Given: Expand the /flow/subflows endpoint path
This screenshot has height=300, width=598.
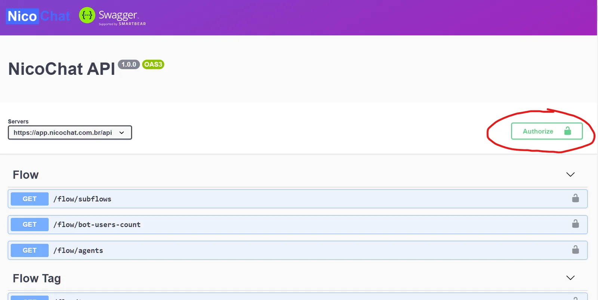Looking at the screenshot, I should pyautogui.click(x=82, y=199).
